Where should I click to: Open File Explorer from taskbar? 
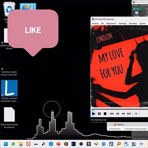21,144
